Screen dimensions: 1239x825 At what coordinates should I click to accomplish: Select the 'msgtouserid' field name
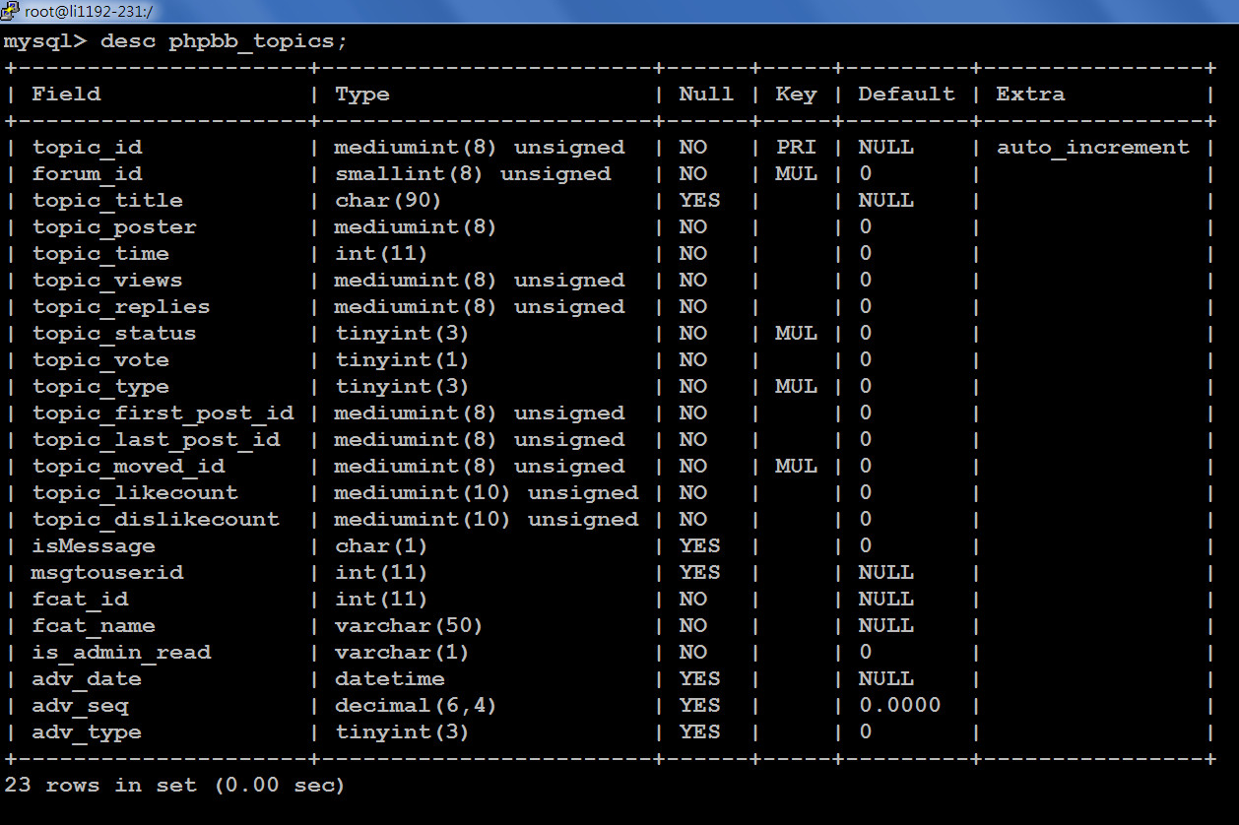(x=107, y=572)
